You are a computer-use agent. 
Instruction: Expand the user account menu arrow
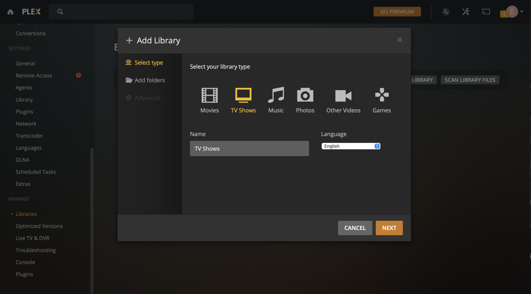(522, 12)
